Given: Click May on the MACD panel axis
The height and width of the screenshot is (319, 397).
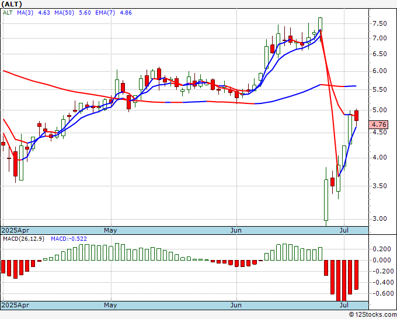Looking at the screenshot, I should point(110,305).
